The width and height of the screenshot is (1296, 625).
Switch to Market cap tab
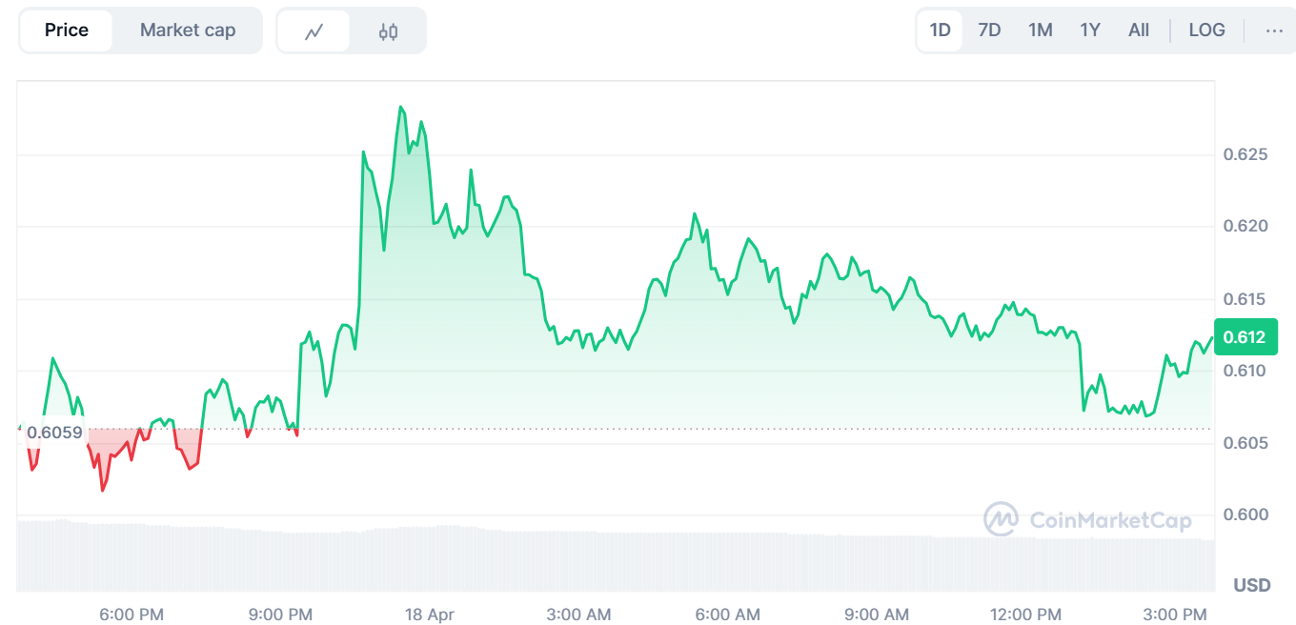[188, 30]
